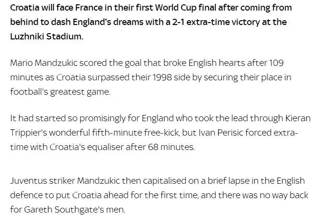Click the word "Juventus"
Viewport: 317px width, 215px height.
(27, 181)
